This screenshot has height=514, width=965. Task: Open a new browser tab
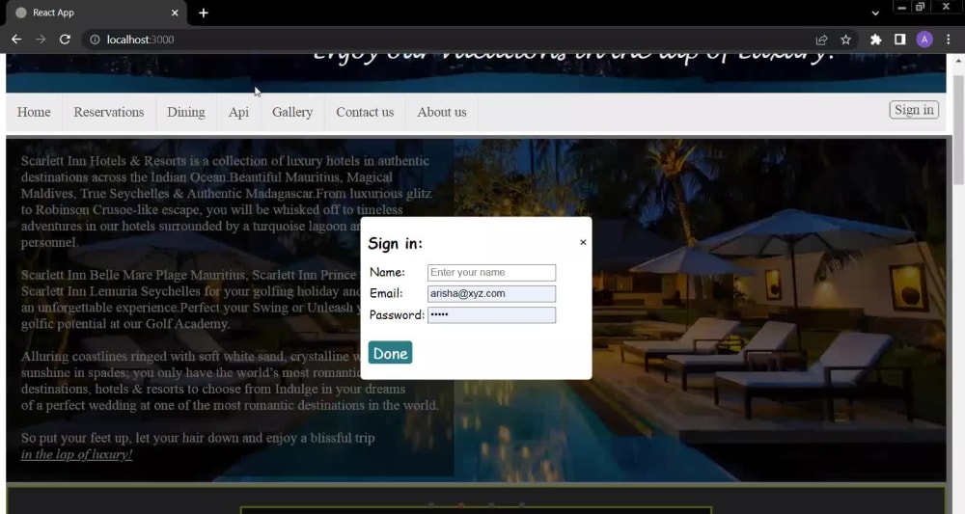click(x=204, y=13)
